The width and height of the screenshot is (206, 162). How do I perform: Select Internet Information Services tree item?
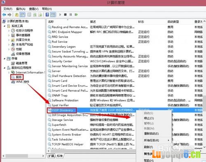[30, 72]
